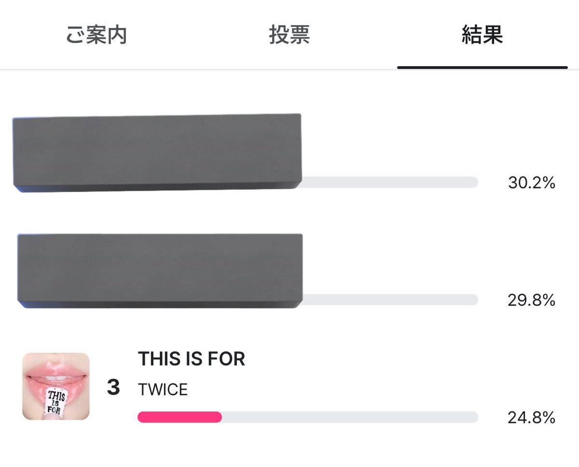Click the THIS IS FOR song title
This screenshot has height=467, width=579.
(x=192, y=359)
